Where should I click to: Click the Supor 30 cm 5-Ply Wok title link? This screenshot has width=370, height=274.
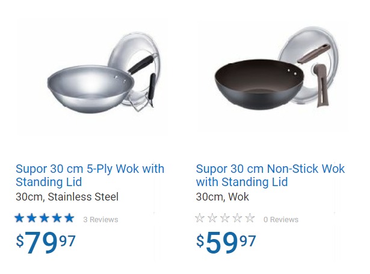(90, 175)
